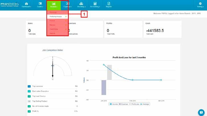Open the Inventory boxes icon
The height and width of the screenshot is (116, 207).
tap(81, 4)
